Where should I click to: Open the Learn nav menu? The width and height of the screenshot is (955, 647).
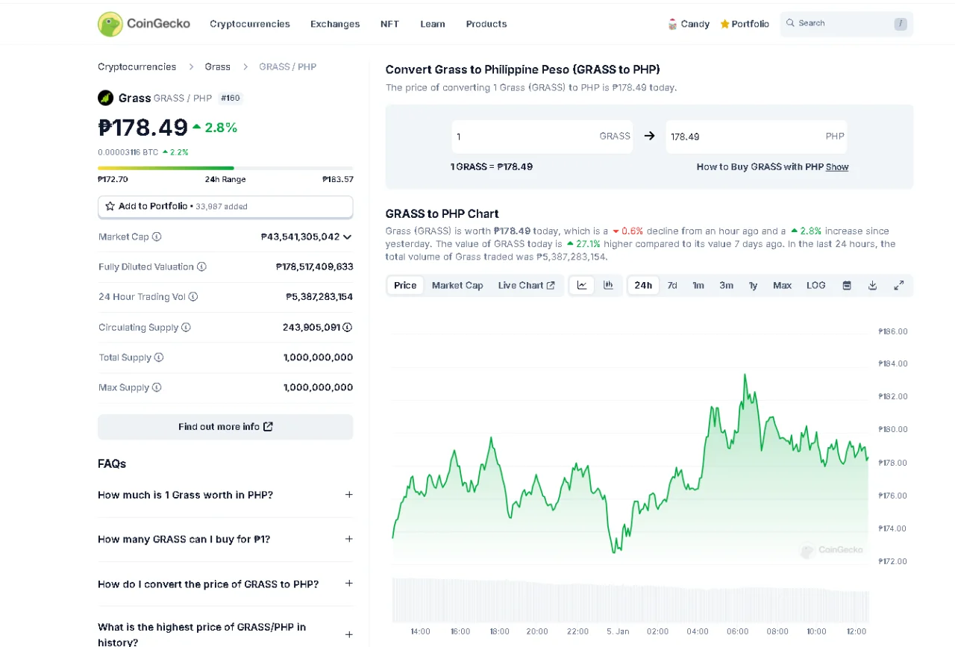[433, 24]
